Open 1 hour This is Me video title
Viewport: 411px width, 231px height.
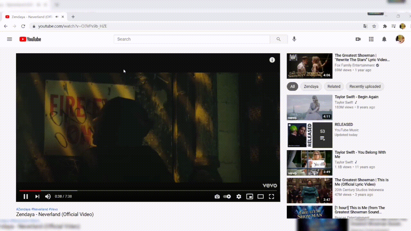(x=360, y=210)
